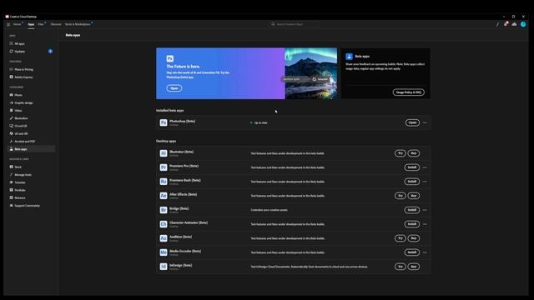
Task: Click the Media Encoder (Beta) app icon
Action: [164, 252]
